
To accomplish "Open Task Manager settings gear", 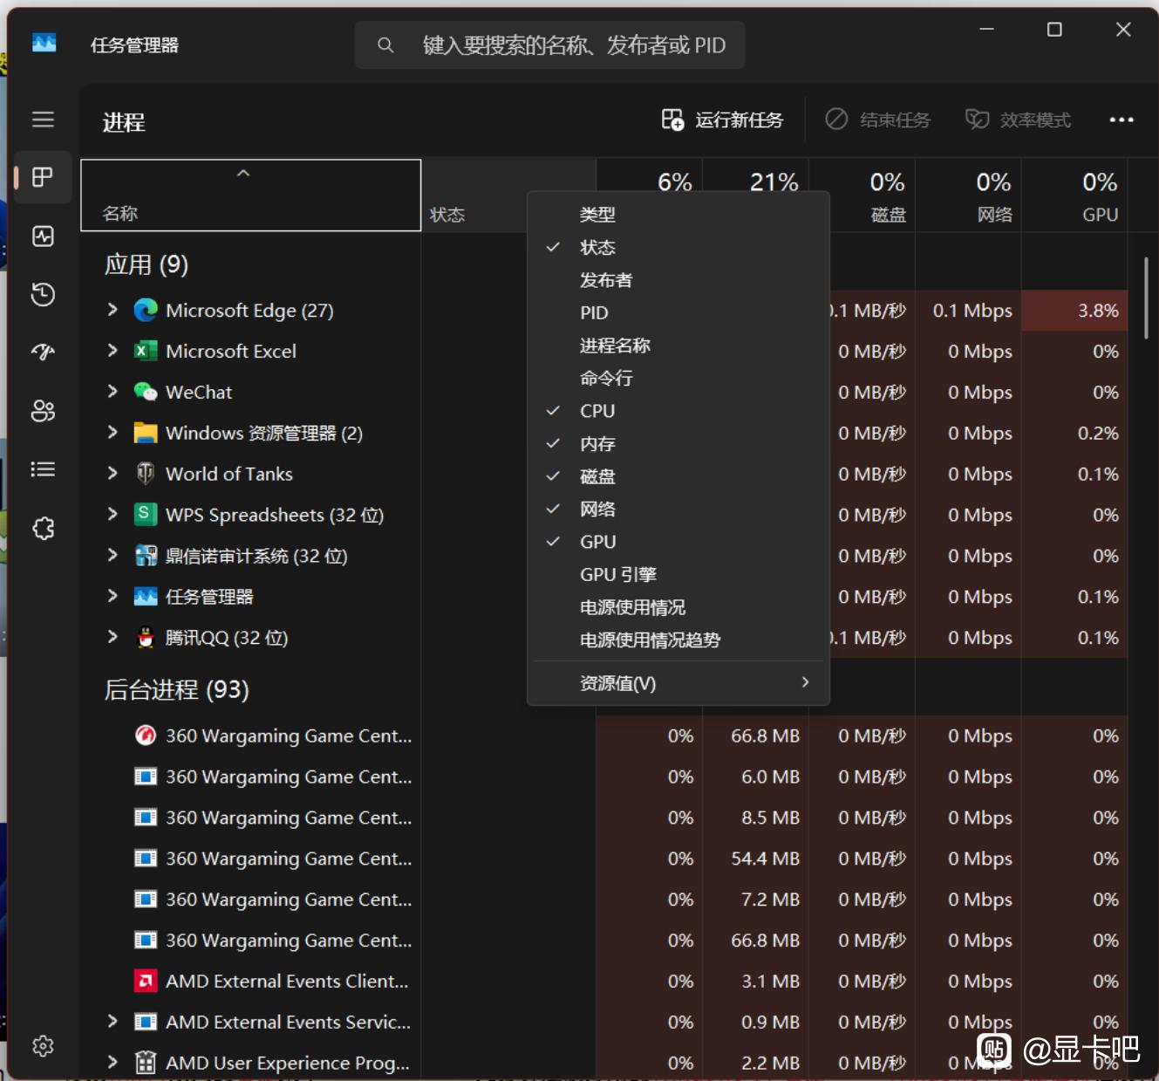I will coord(43,1045).
